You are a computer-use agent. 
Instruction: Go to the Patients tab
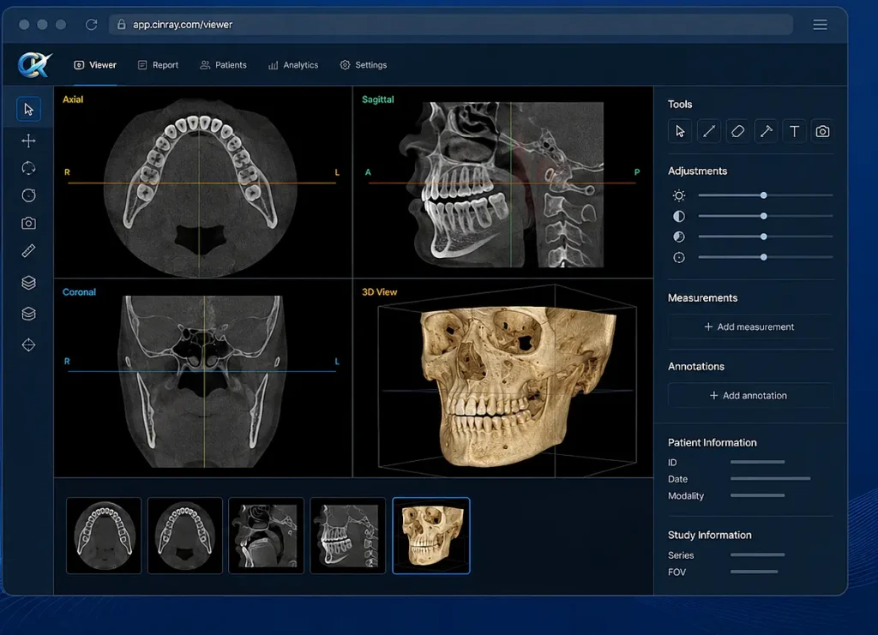(223, 65)
